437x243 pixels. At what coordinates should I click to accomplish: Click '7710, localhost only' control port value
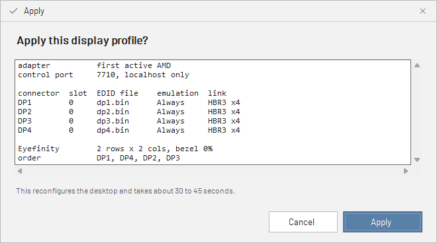coord(143,75)
